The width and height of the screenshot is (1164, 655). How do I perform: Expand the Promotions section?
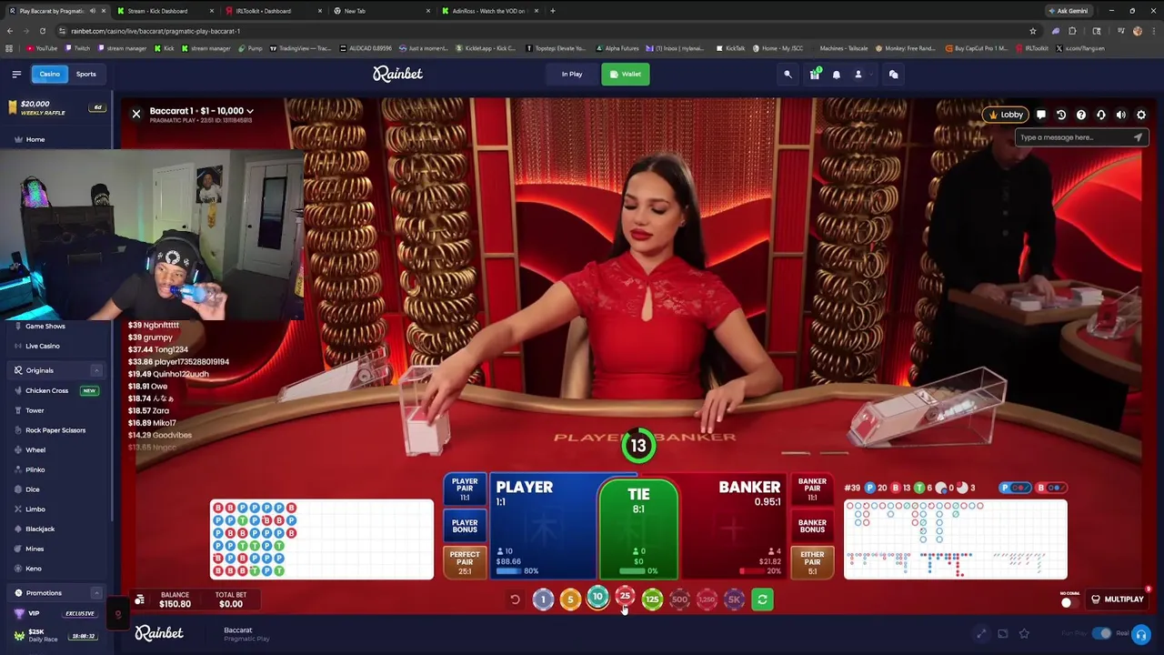[96, 593]
